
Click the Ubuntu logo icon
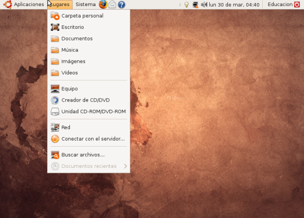pyautogui.click(x=7, y=5)
